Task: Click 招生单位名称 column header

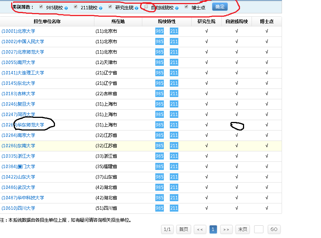Action: tap(47, 22)
